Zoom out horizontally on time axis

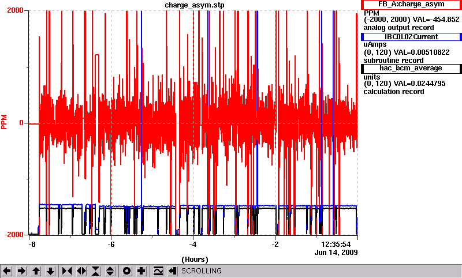(81, 271)
